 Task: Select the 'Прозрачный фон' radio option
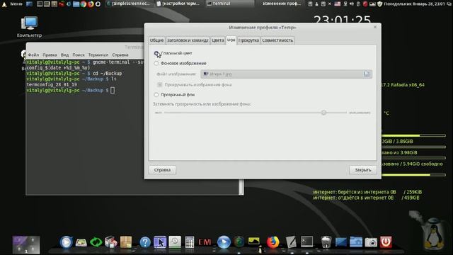(x=156, y=94)
